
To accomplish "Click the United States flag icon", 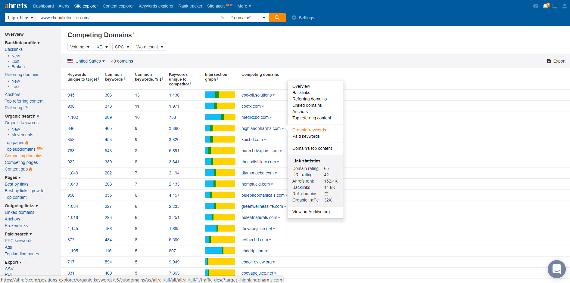I will [x=70, y=61].
